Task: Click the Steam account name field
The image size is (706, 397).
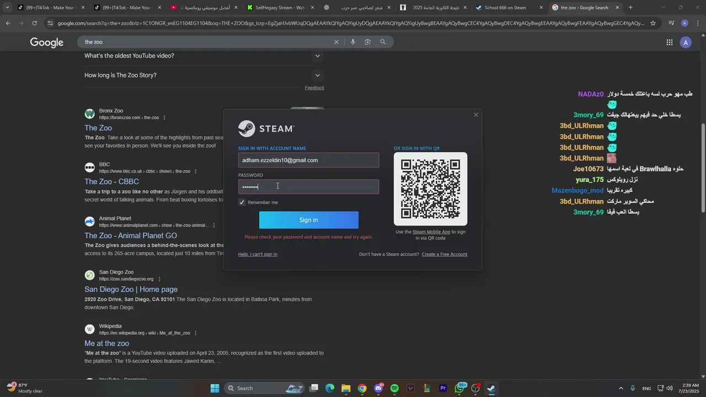Action: pyautogui.click(x=308, y=160)
